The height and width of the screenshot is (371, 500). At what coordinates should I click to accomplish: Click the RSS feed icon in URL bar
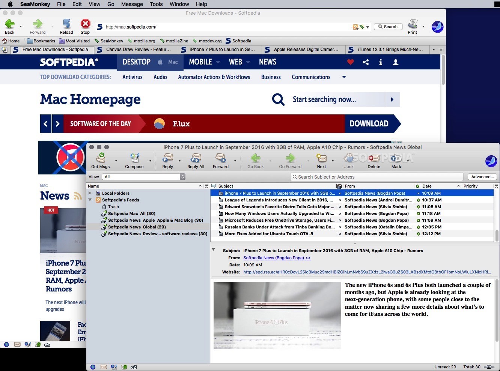pyautogui.click(x=355, y=27)
